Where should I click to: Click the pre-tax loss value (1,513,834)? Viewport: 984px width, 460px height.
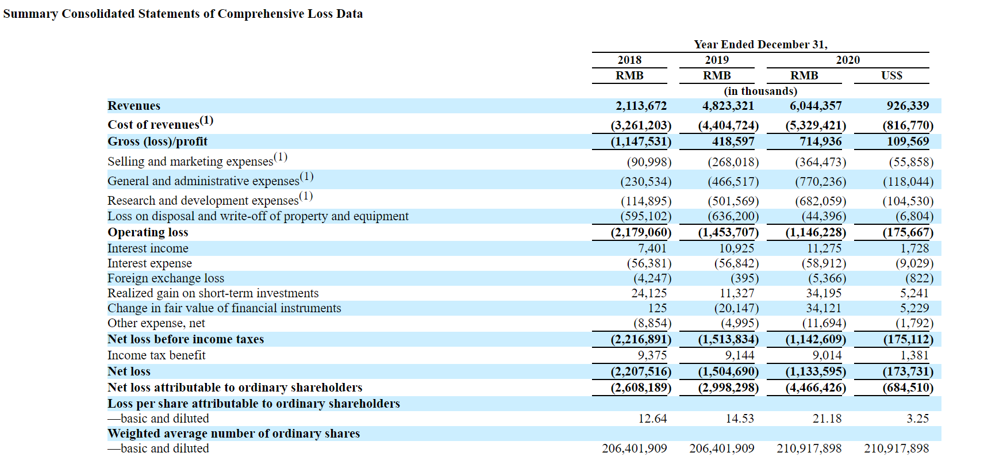tap(728, 339)
